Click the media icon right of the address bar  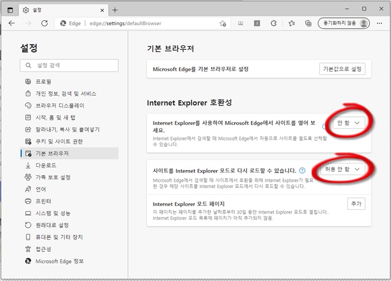(x=240, y=24)
